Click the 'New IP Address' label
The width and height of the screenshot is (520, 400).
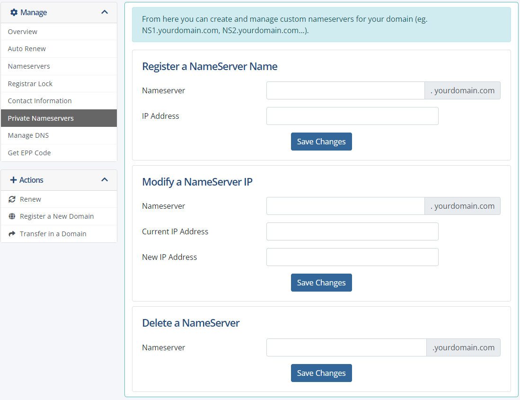coord(169,257)
